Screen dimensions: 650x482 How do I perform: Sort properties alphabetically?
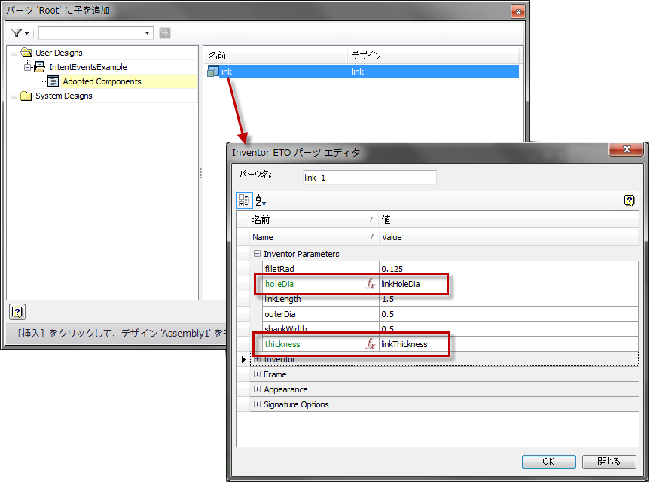point(261,200)
